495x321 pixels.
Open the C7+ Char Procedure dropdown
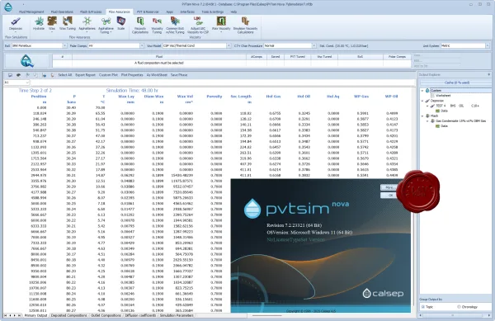(x=313, y=45)
